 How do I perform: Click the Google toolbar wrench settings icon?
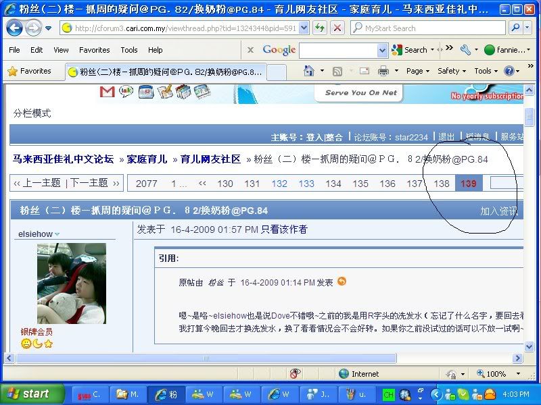pos(465,50)
